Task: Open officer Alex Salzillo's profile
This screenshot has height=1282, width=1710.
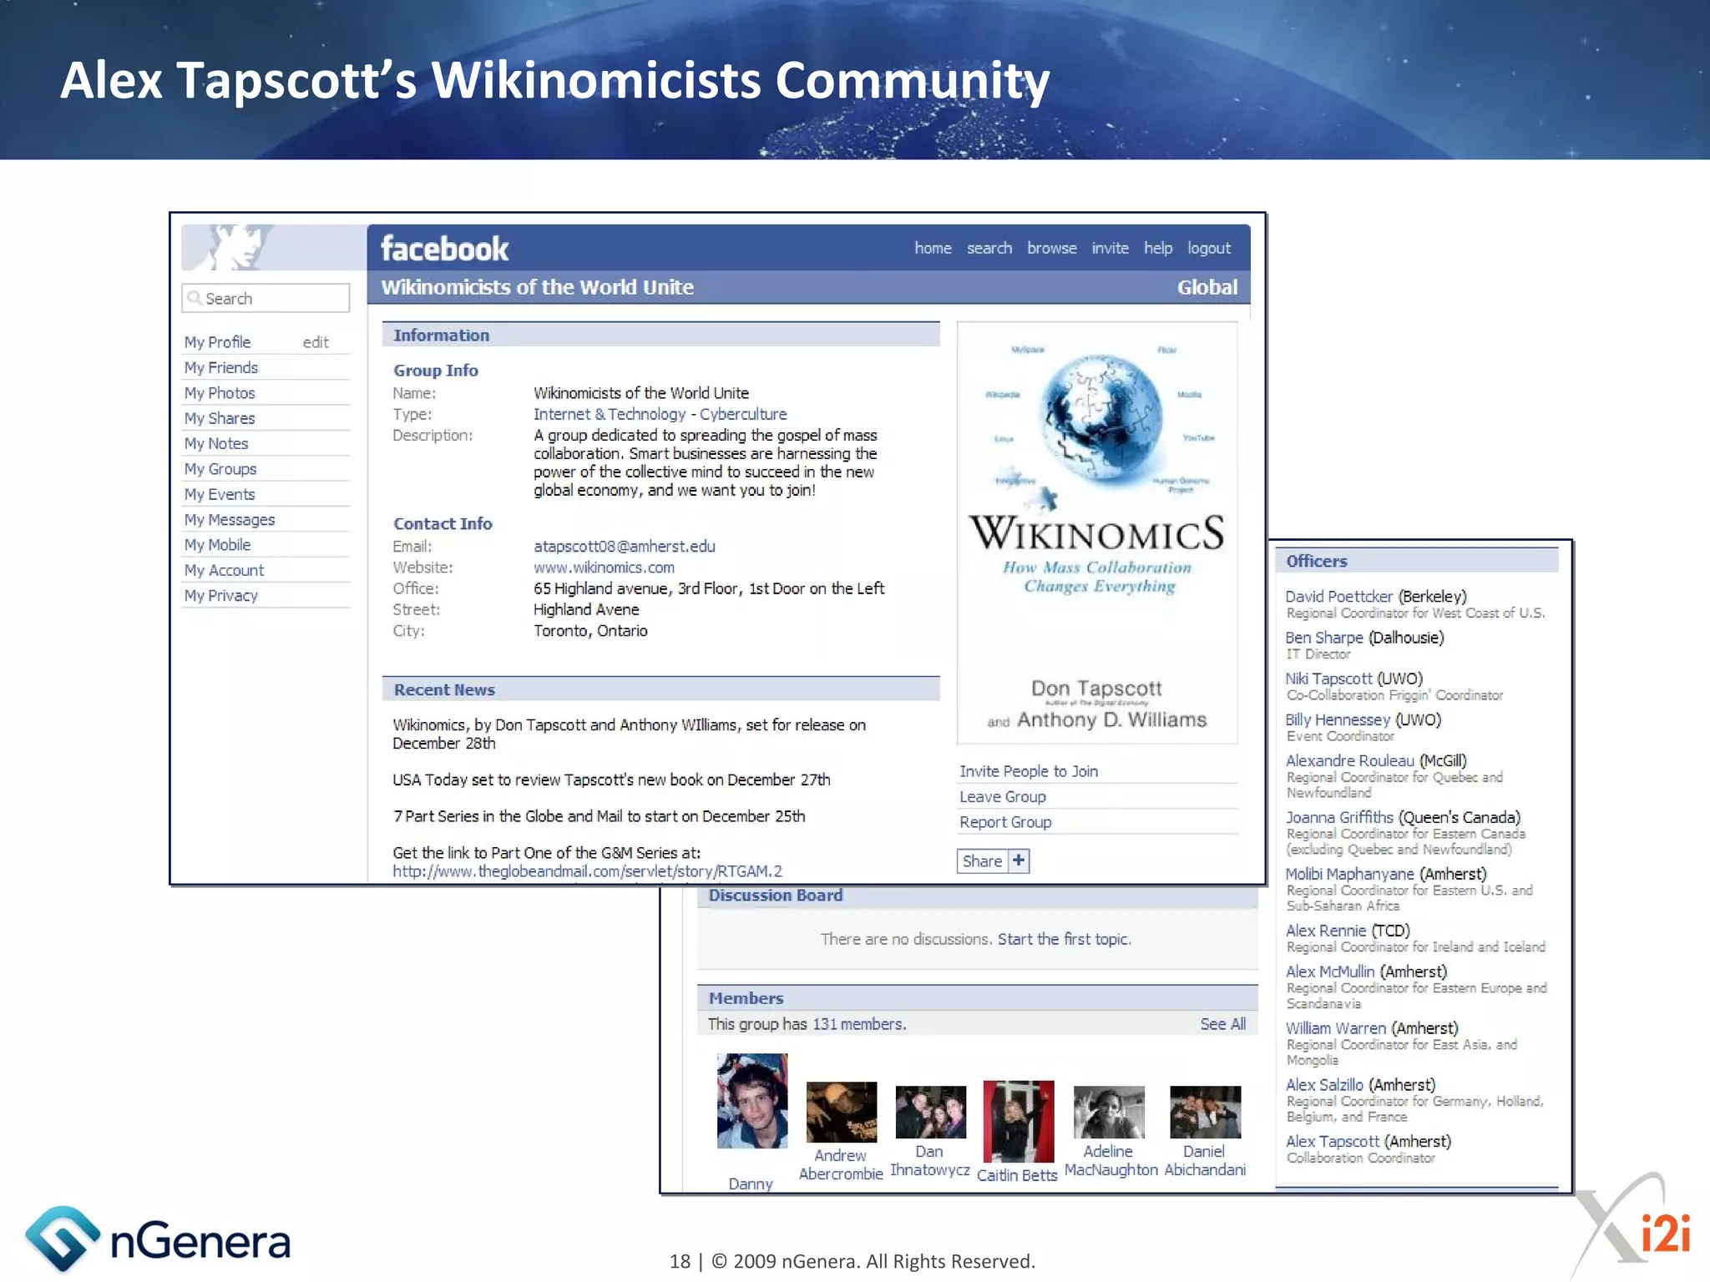Action: [x=1324, y=1085]
